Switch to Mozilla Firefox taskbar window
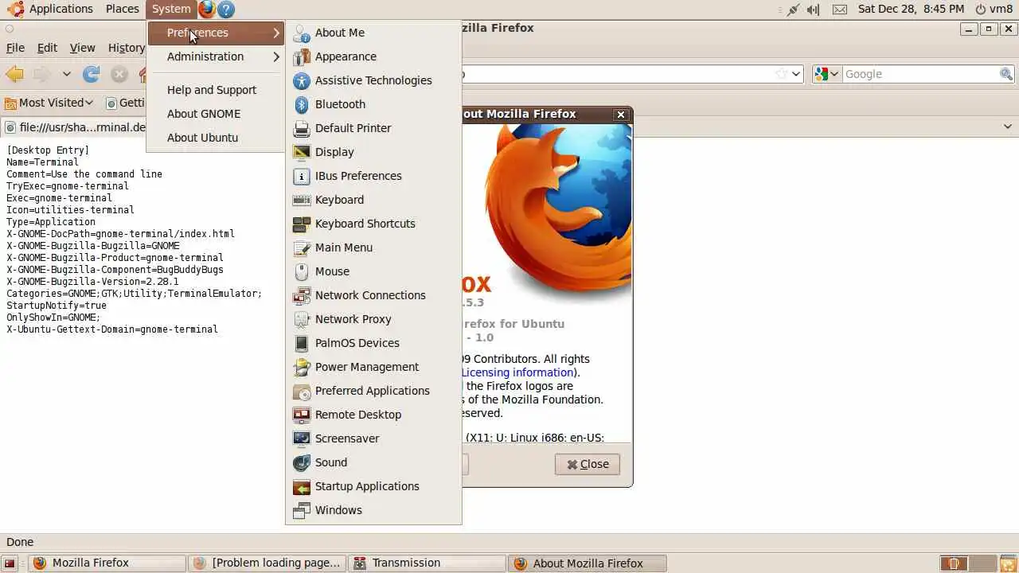 click(108, 563)
